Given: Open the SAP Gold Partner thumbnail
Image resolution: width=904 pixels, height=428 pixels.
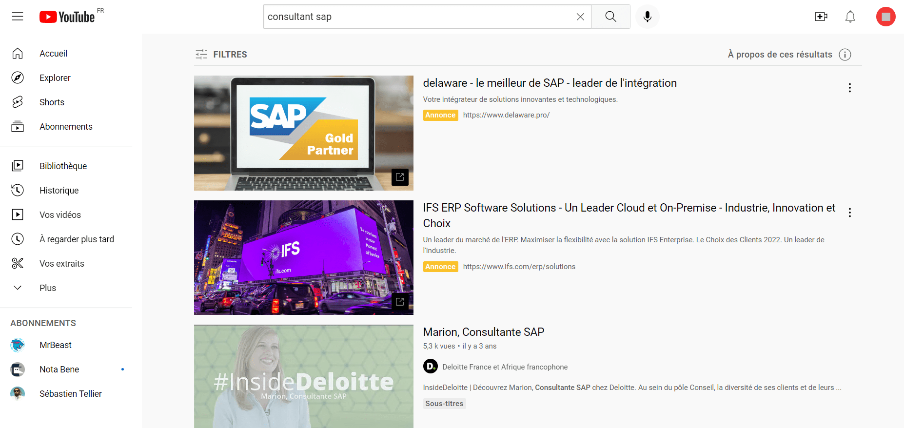Looking at the screenshot, I should [304, 133].
